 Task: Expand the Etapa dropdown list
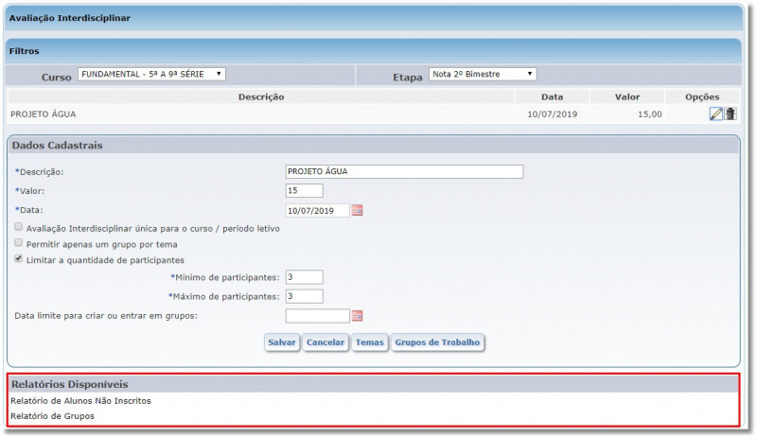click(x=483, y=74)
